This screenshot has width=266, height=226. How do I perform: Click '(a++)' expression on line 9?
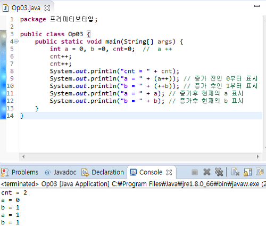[165, 78]
